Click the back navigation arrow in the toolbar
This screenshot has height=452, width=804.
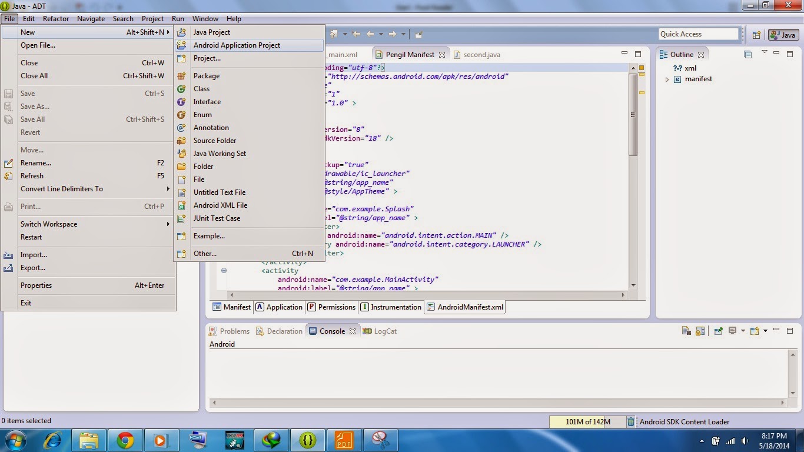(x=370, y=34)
